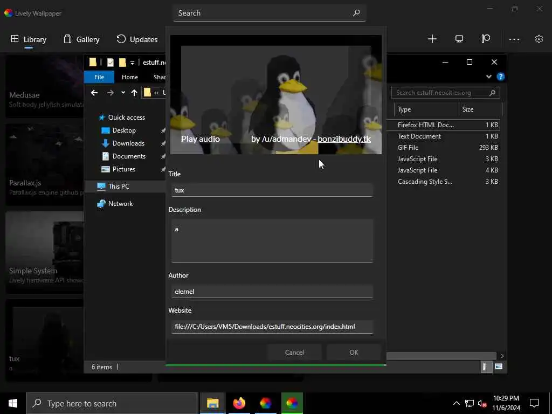Switch to the Library tab
The image size is (552, 414).
pos(29,39)
